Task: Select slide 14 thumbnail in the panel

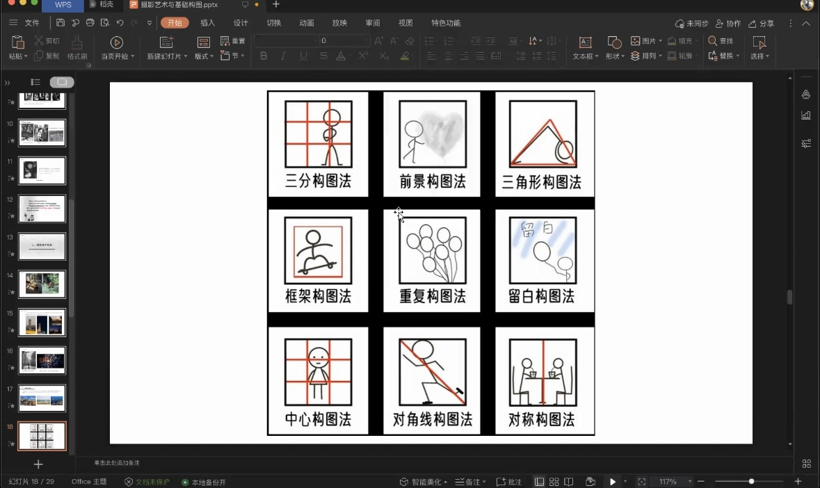Action: click(x=42, y=284)
